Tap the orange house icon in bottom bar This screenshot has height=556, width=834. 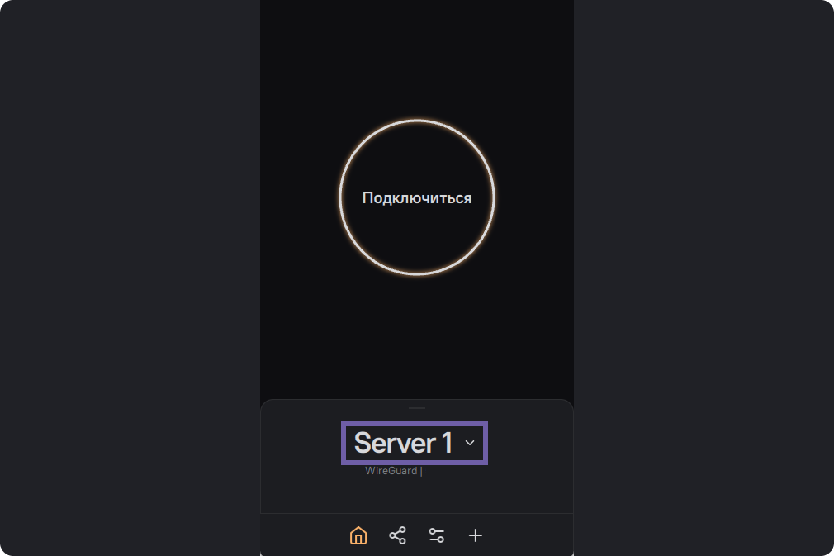358,535
